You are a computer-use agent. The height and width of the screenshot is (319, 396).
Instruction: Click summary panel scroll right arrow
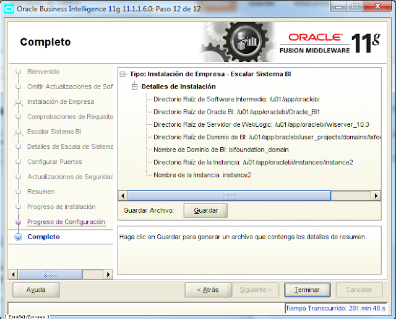click(x=376, y=196)
